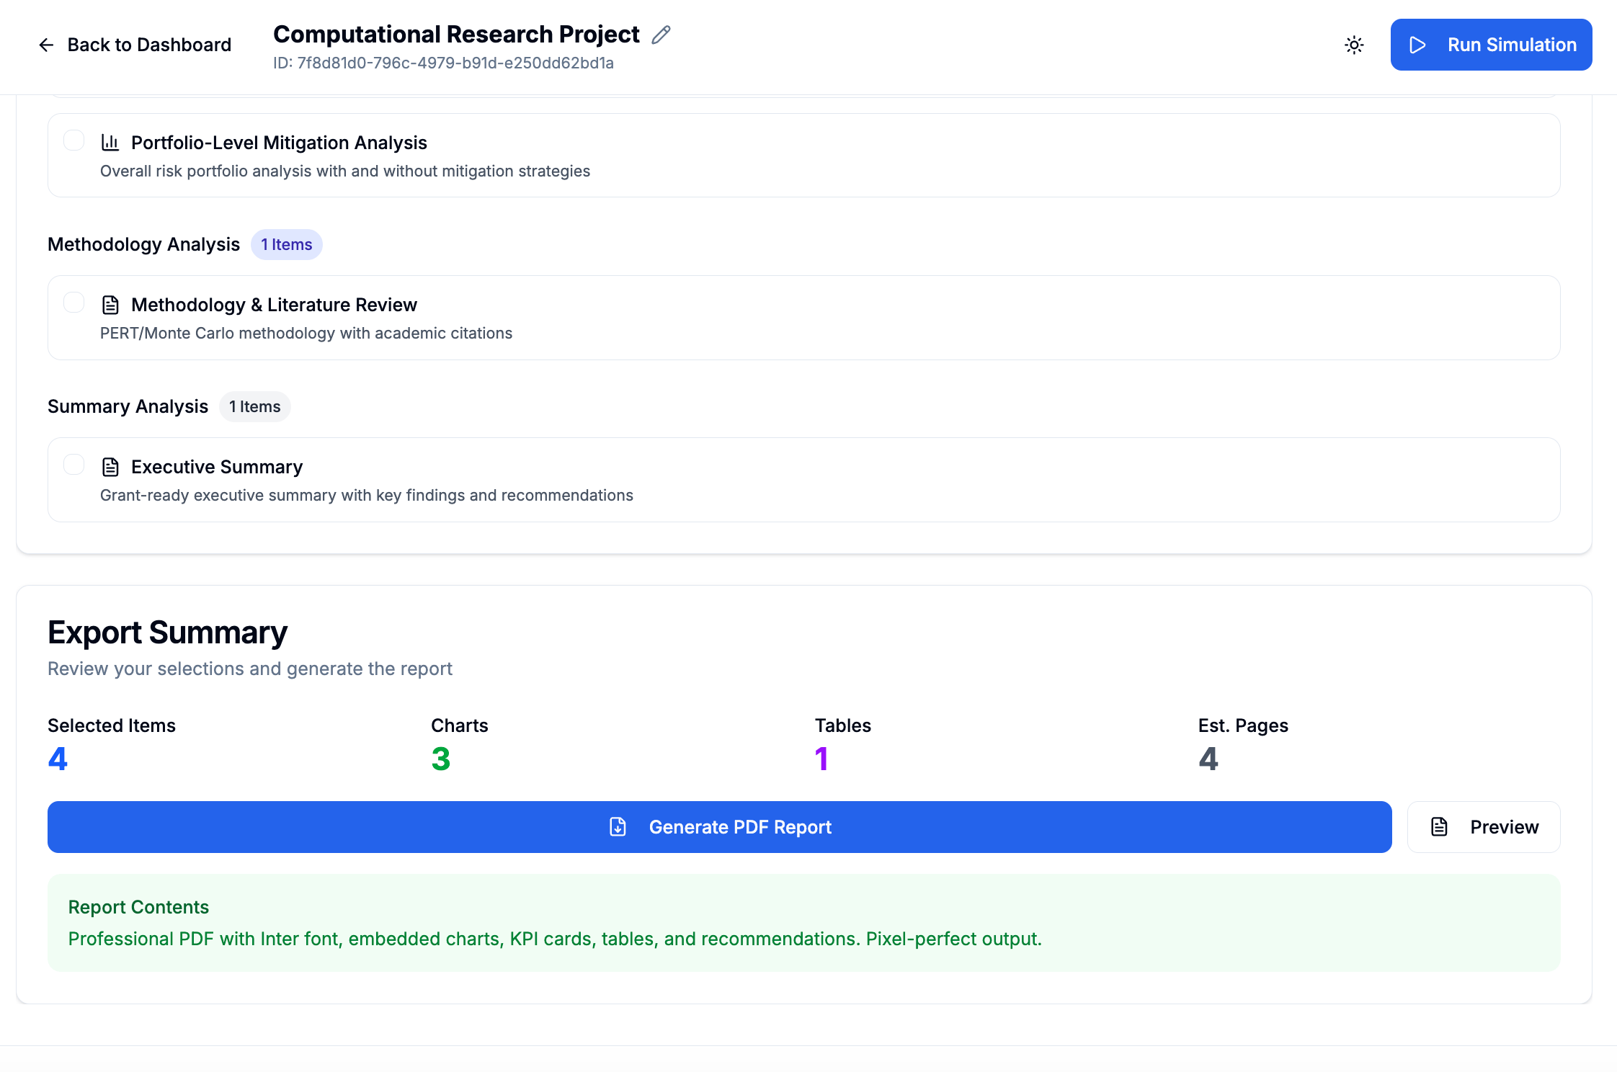Toggle the sun light/dark theme icon
Screen dimensions: 1617x1072
tap(1354, 45)
